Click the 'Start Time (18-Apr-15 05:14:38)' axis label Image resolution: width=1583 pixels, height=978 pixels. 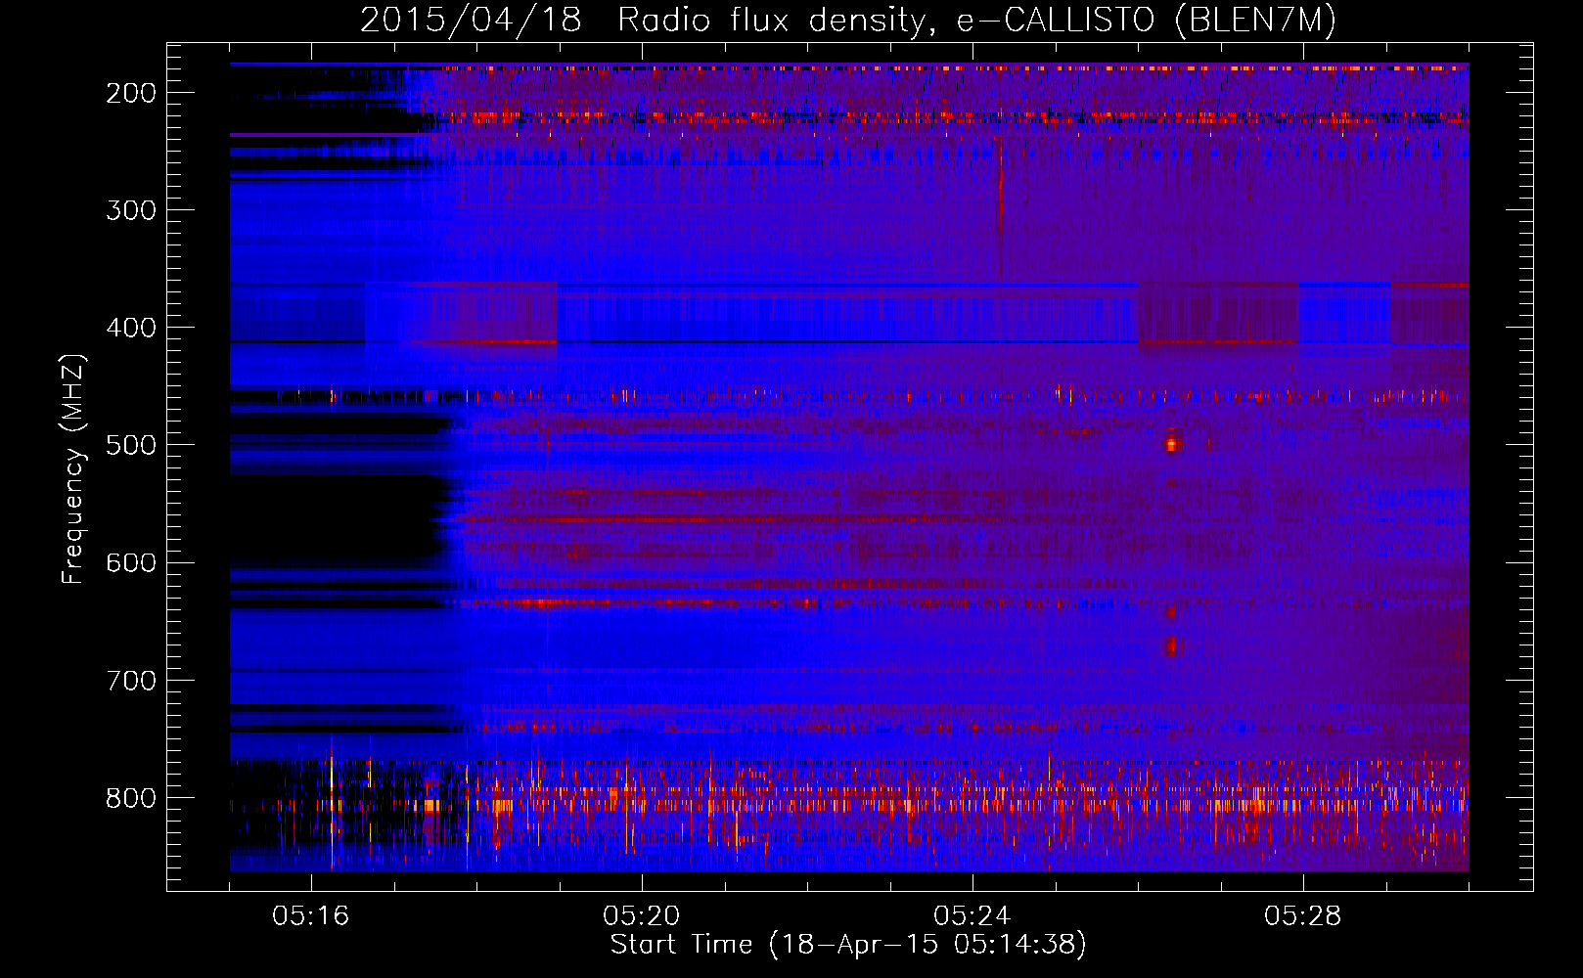coord(848,945)
